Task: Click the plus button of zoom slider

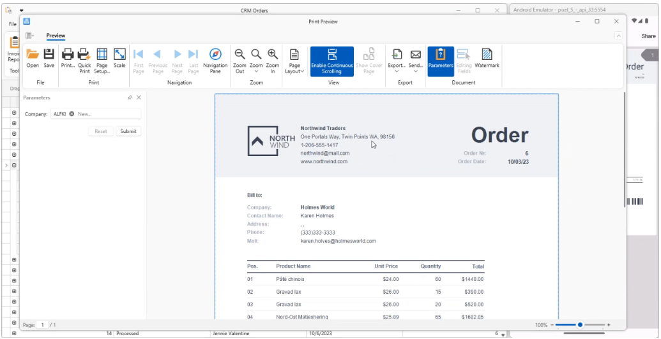Action: click(608, 325)
